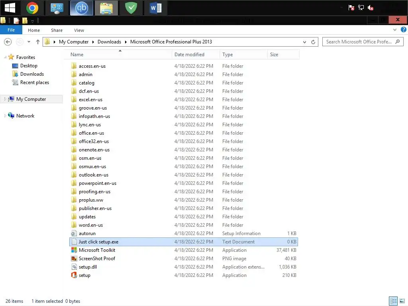Click the New Folder quick access icon
This screenshot has width=408, height=306.
[25, 21]
